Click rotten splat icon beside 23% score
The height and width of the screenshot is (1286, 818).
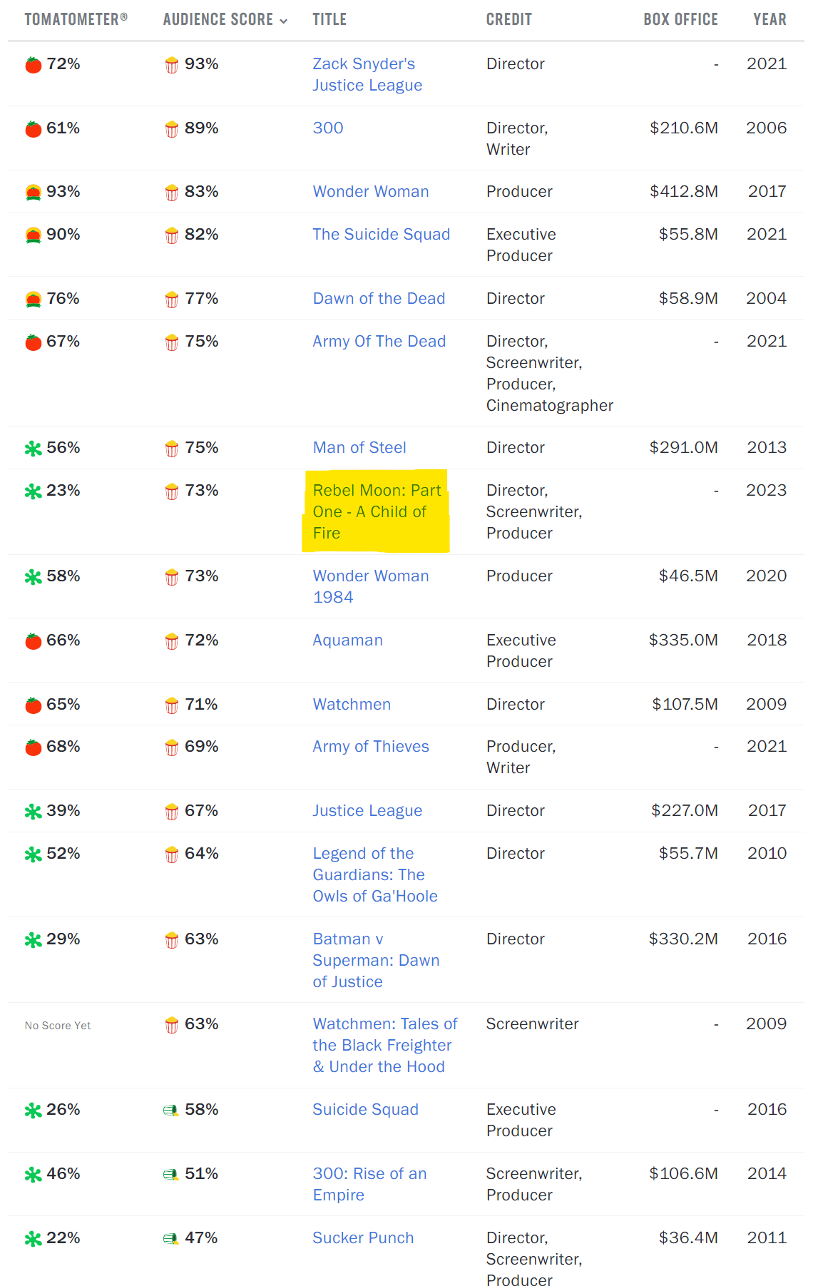click(x=33, y=491)
